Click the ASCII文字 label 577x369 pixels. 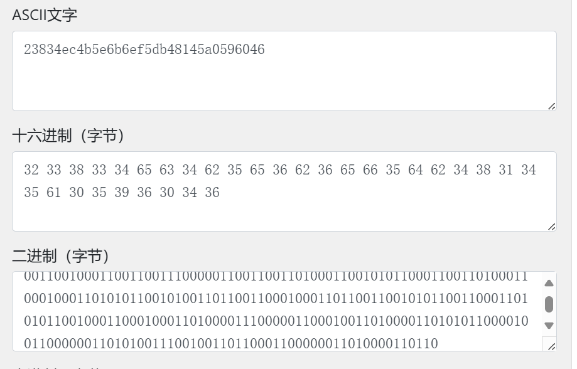(x=45, y=15)
